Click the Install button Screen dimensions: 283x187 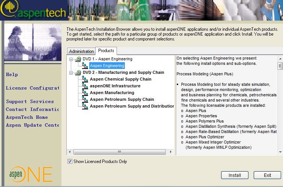pos(235,175)
